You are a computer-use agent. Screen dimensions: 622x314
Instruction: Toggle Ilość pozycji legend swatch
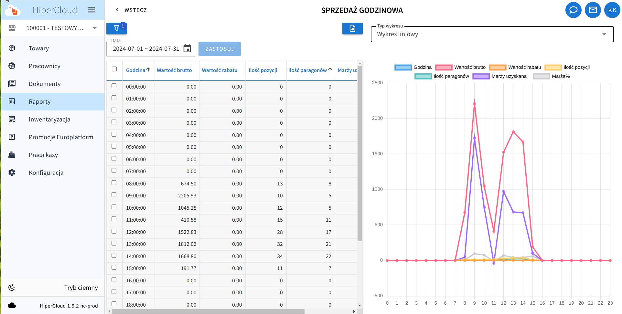click(553, 67)
